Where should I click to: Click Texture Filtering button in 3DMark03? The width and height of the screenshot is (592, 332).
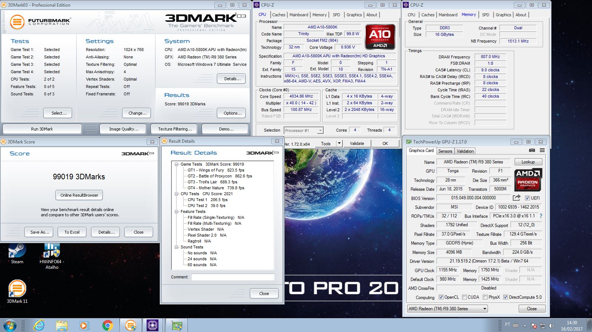175,129
